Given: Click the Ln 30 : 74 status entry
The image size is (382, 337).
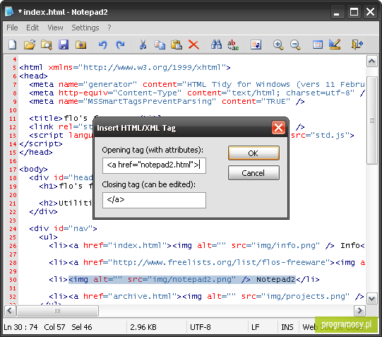Looking at the screenshot, I should tap(20, 327).
